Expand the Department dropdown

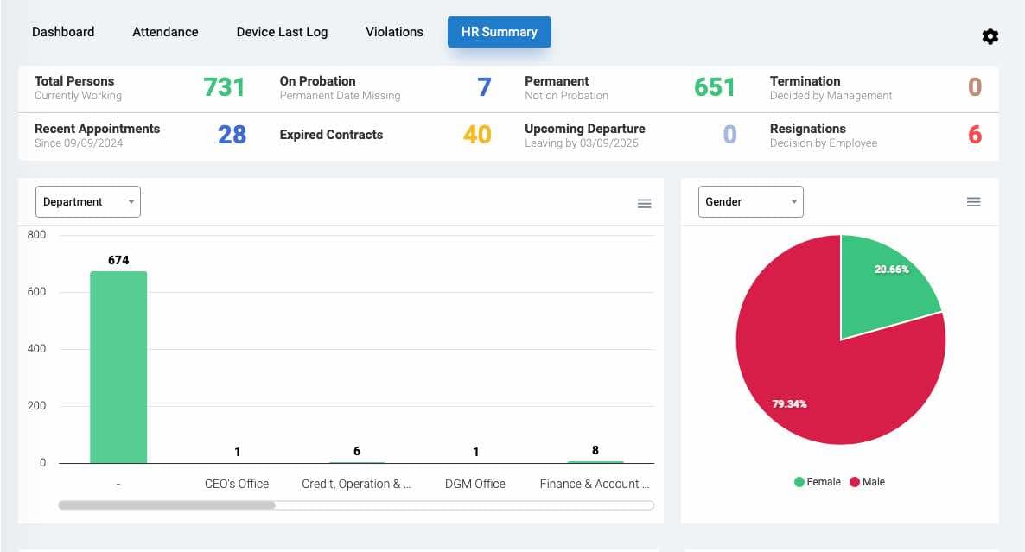coord(87,202)
